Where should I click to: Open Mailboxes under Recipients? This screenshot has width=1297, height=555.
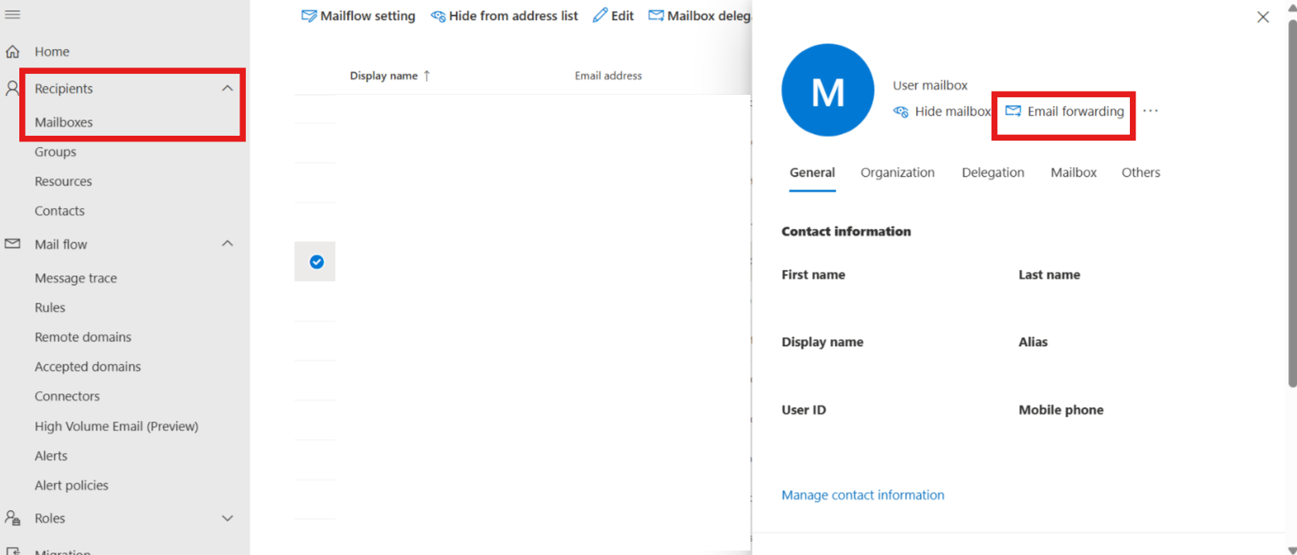[63, 122]
